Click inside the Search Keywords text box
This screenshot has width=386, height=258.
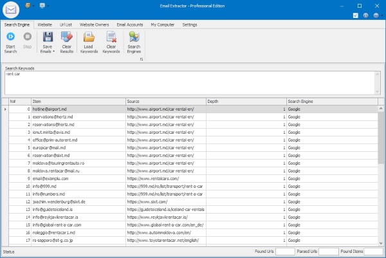tap(190, 83)
